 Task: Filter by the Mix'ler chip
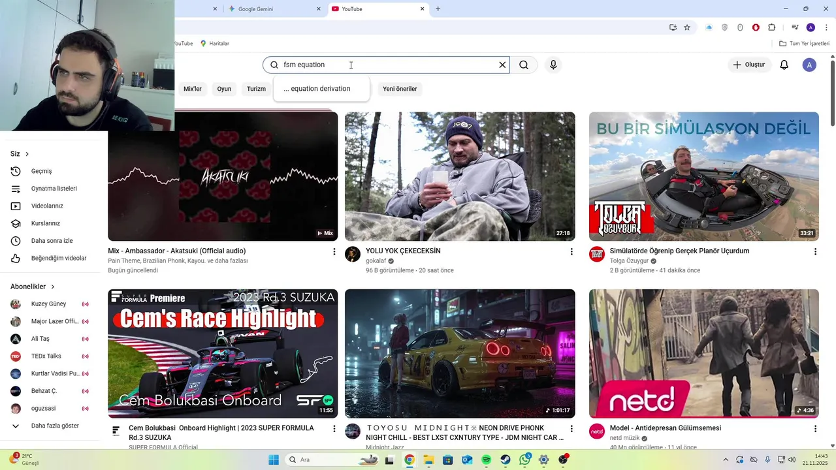[x=193, y=89]
